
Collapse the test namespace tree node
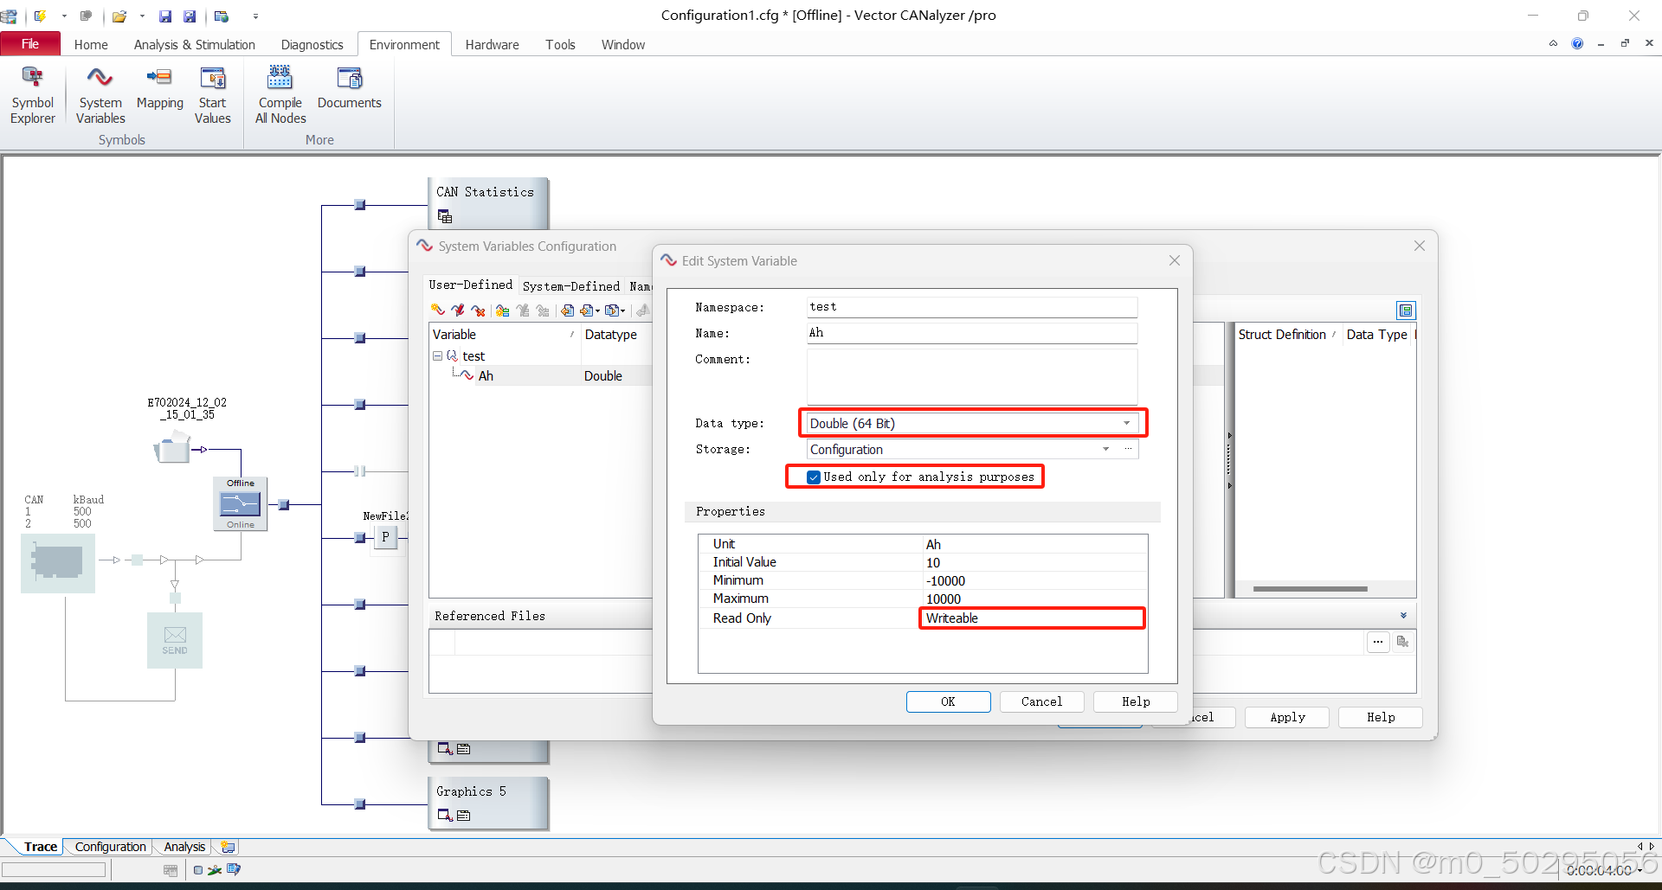[x=438, y=356]
